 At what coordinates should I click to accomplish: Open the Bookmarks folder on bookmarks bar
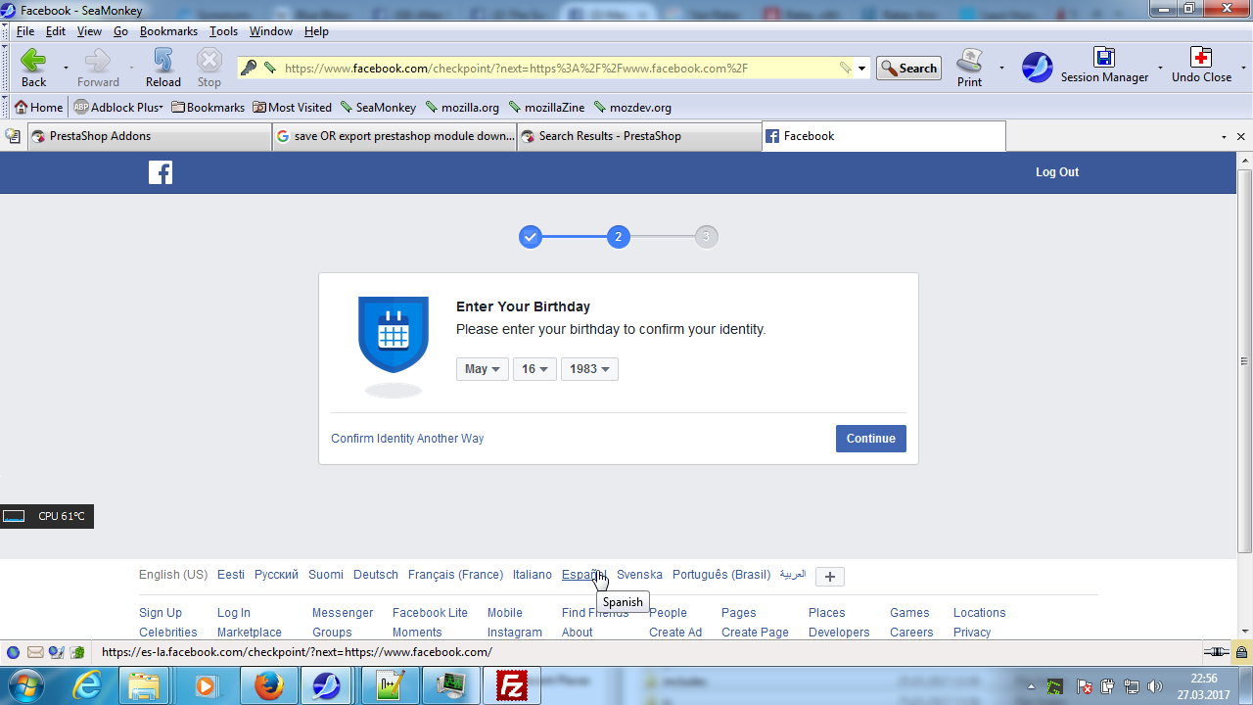point(208,107)
